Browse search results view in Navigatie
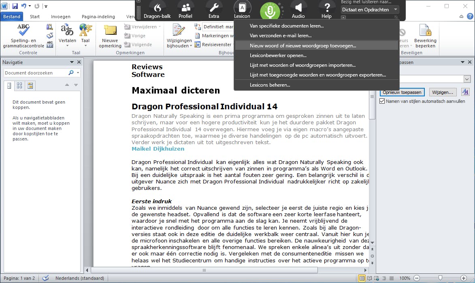The image size is (475, 283). pos(30,86)
